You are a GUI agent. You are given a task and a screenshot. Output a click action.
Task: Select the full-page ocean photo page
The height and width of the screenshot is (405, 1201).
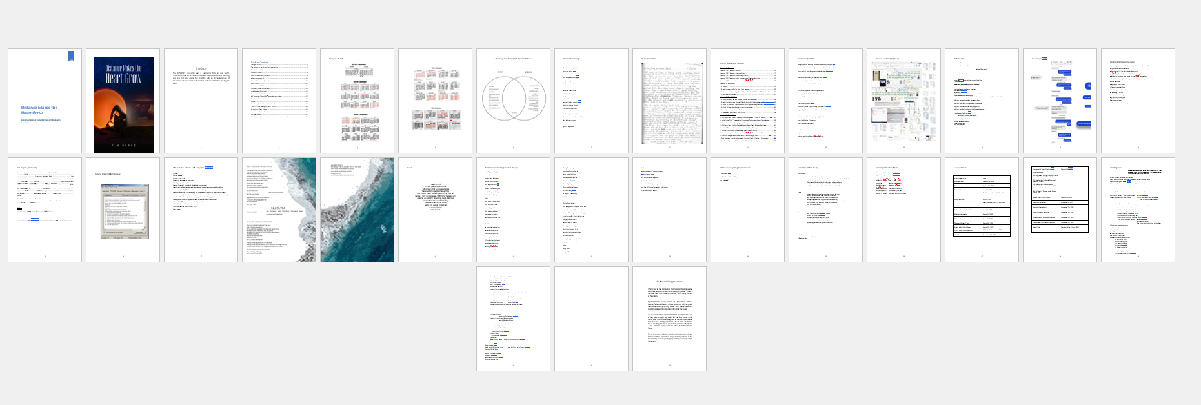[358, 210]
